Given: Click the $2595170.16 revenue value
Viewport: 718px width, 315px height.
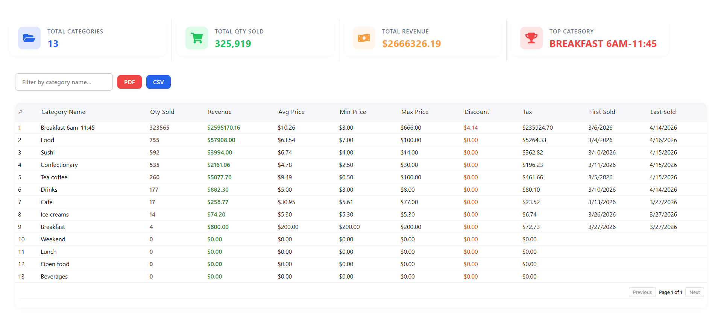Looking at the screenshot, I should click(x=223, y=127).
